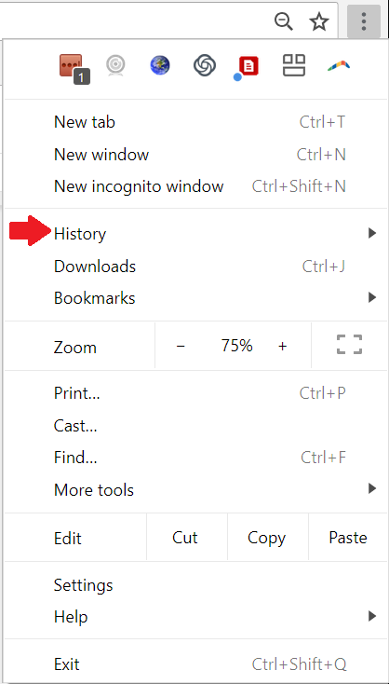The height and width of the screenshot is (684, 389).
Task: Open the grid layout extension icon
Action: tap(294, 65)
